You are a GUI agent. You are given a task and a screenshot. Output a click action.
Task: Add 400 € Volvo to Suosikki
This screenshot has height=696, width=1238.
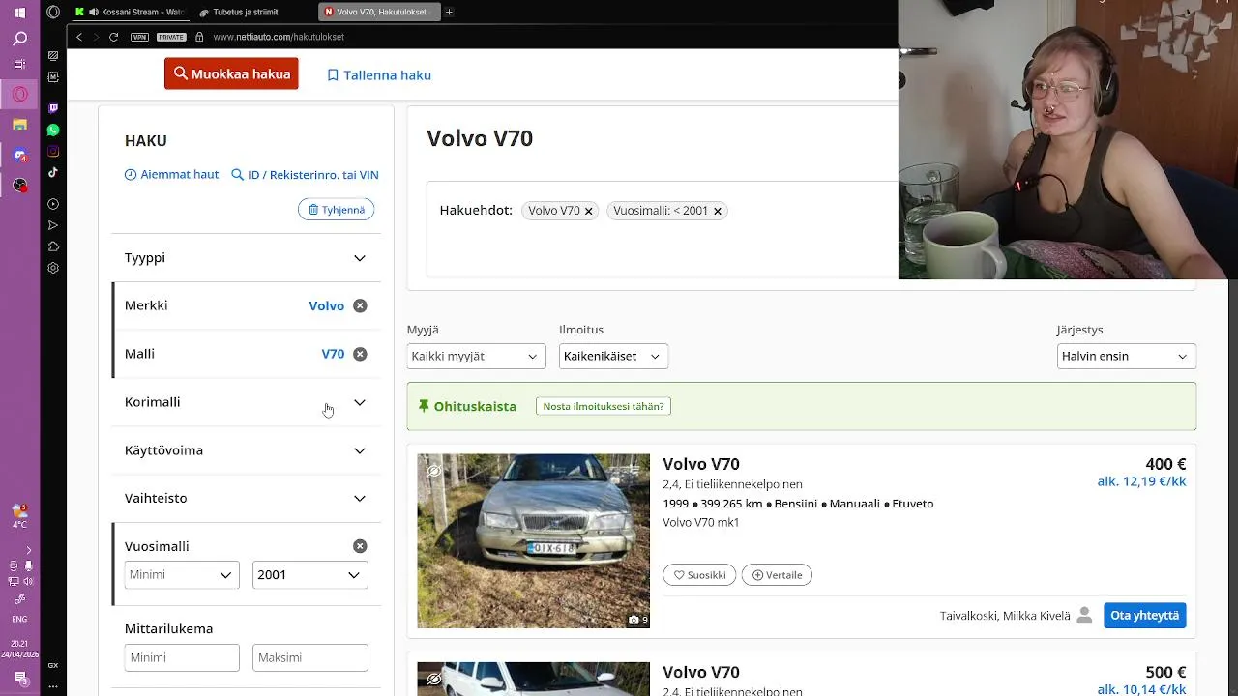(699, 575)
